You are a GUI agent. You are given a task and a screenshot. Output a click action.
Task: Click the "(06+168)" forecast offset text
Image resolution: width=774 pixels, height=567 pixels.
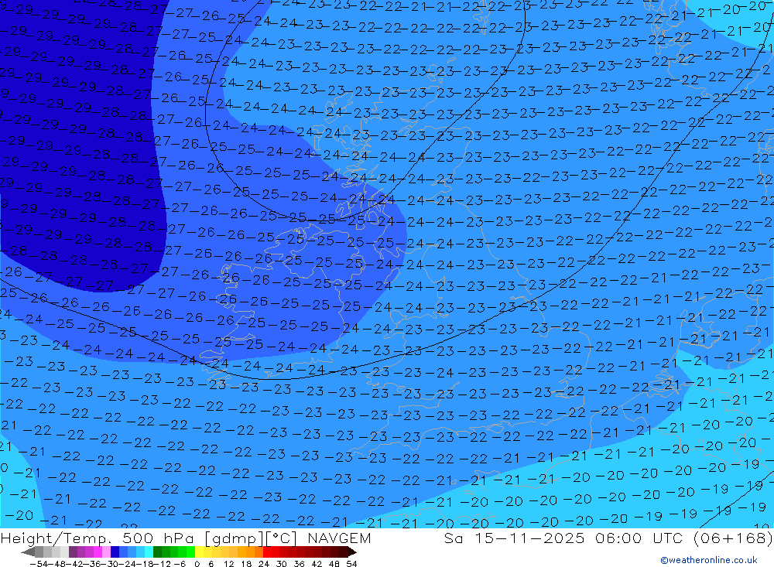(733, 538)
